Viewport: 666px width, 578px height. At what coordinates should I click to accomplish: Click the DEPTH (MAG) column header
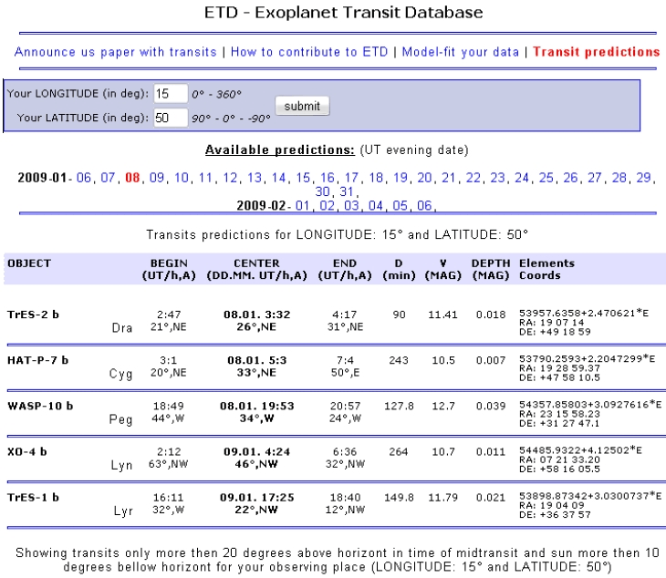pos(491,269)
